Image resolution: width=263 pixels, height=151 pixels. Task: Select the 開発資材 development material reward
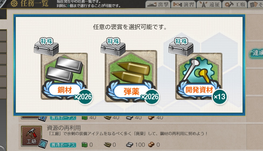[x=199, y=76]
